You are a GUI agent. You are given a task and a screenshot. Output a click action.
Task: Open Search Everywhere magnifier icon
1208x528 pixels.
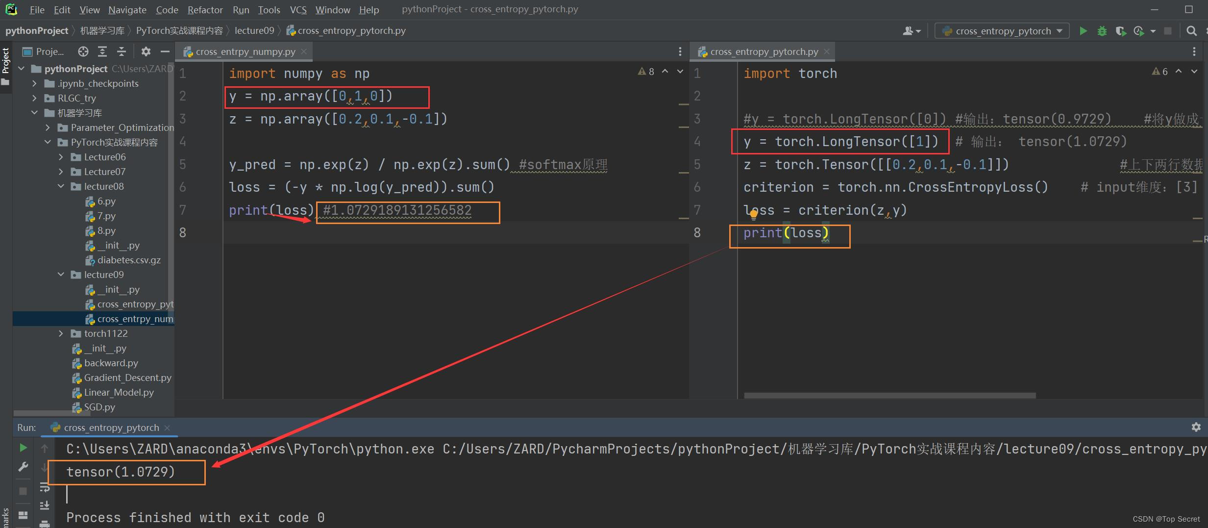point(1192,31)
